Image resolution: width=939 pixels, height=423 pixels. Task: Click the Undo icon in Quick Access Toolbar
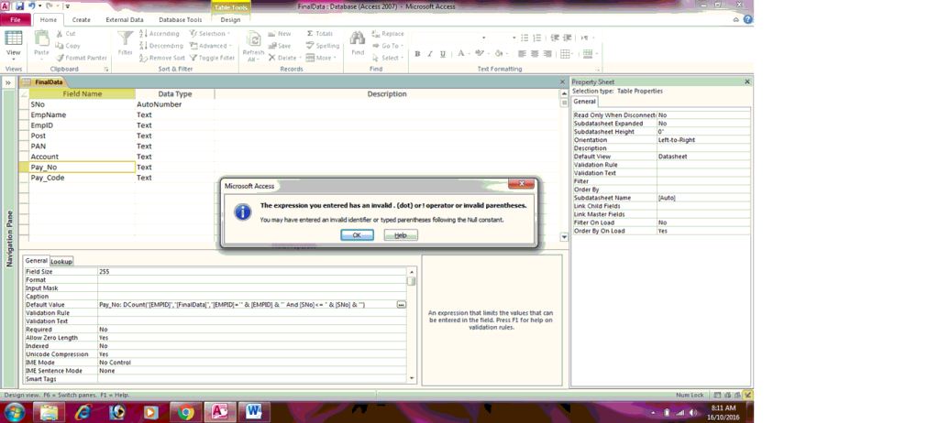point(31,6)
